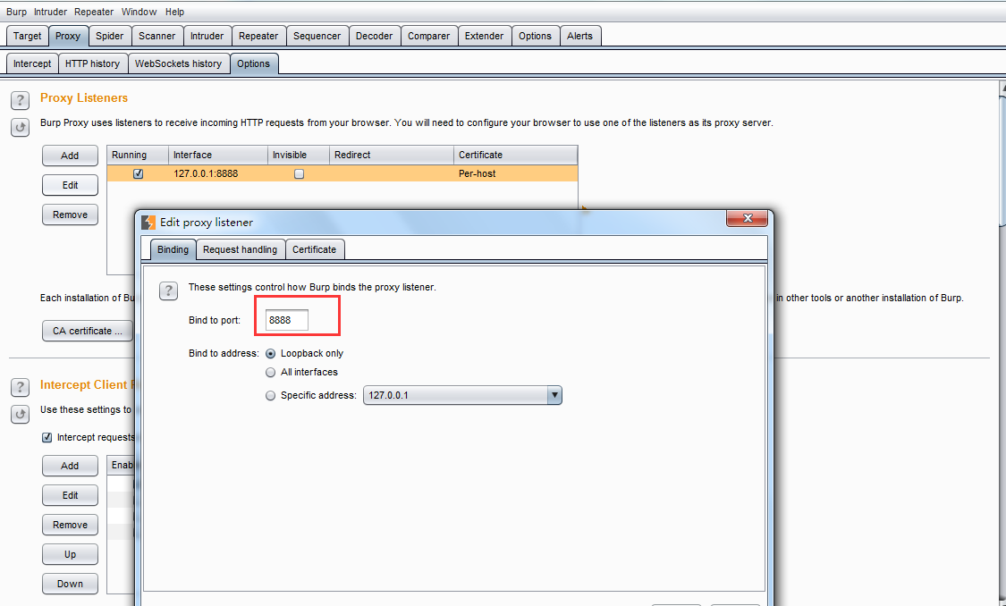Switch to Target tab
The image size is (1006, 606).
[x=28, y=36]
